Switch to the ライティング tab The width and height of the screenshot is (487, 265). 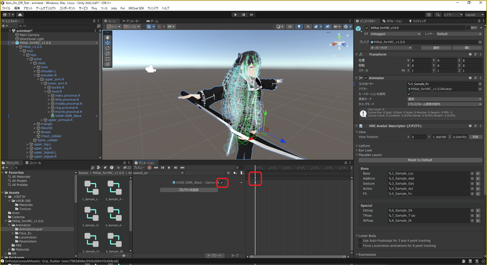click(x=418, y=21)
